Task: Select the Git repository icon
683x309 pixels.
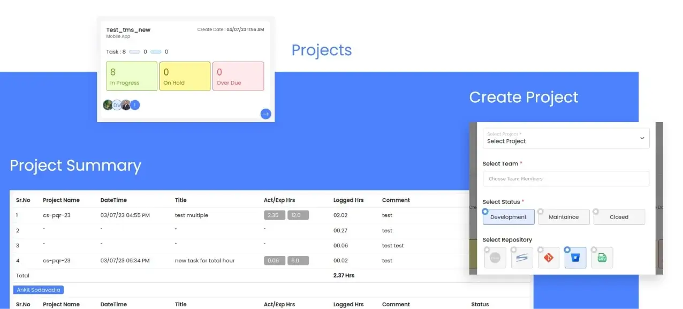Action: tap(548, 258)
